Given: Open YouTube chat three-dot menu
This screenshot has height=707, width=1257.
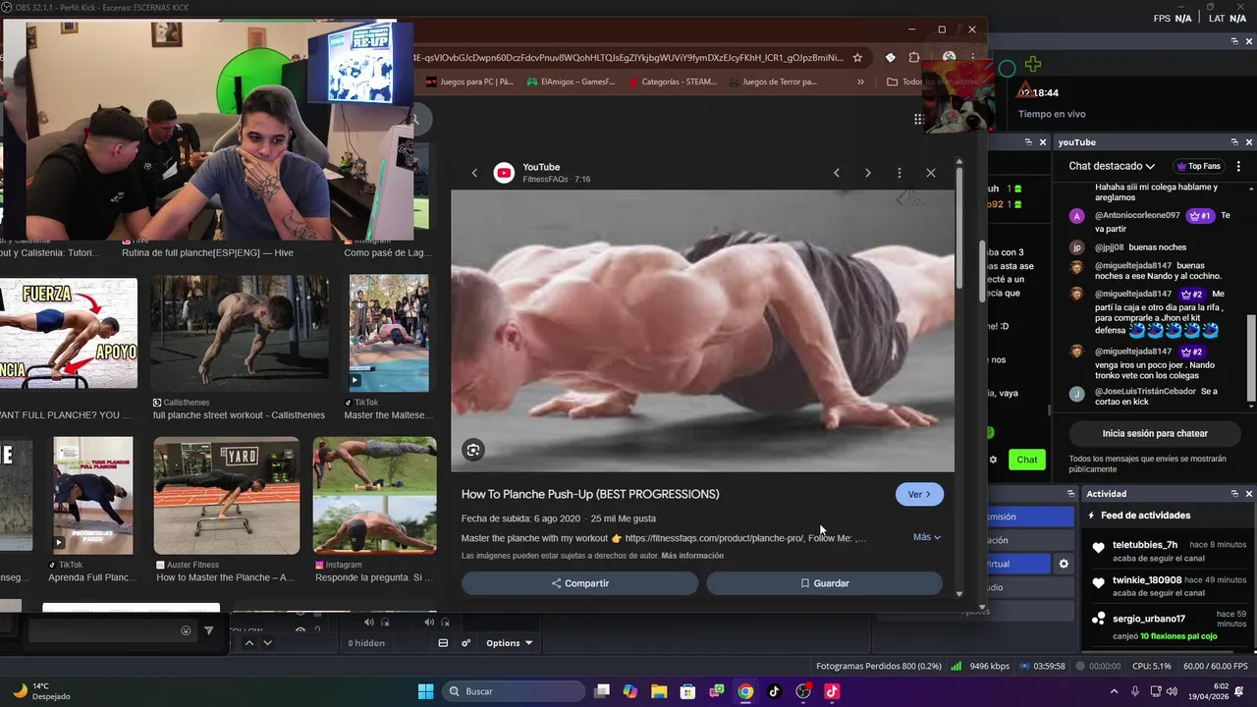Looking at the screenshot, I should click(1238, 166).
